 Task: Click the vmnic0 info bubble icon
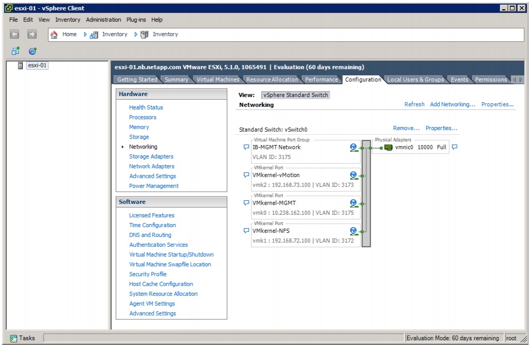tap(455, 147)
